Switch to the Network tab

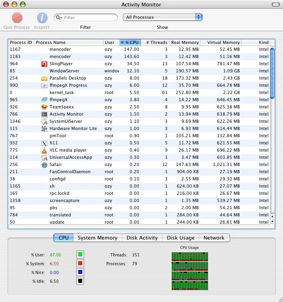pyautogui.click(x=214, y=238)
